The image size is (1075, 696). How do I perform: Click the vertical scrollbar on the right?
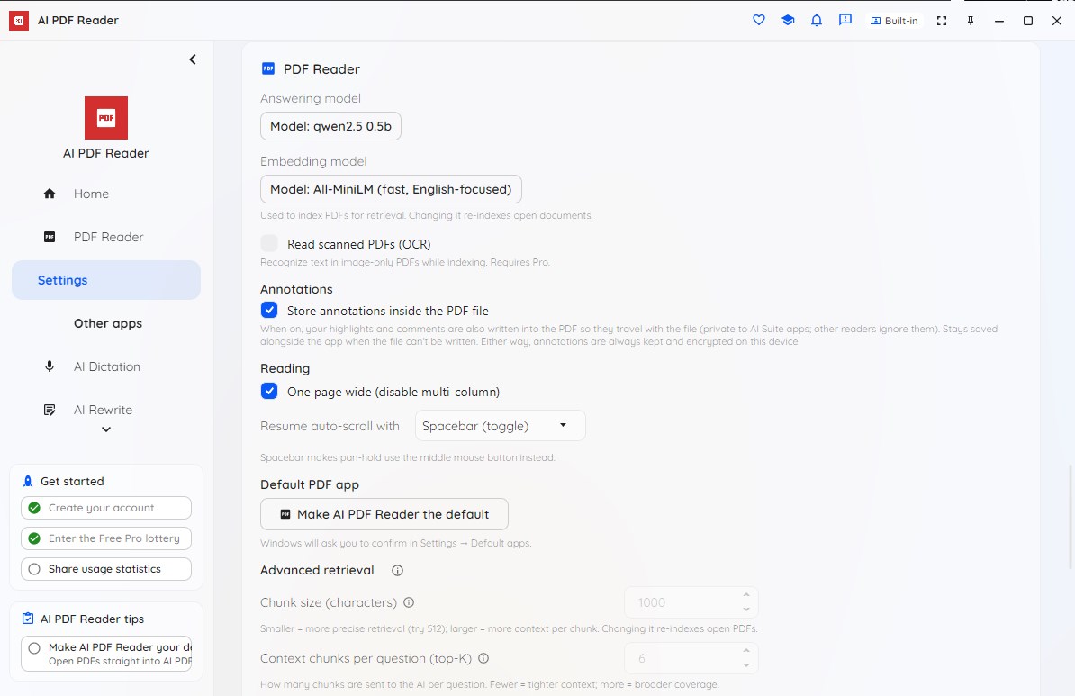(x=1070, y=516)
